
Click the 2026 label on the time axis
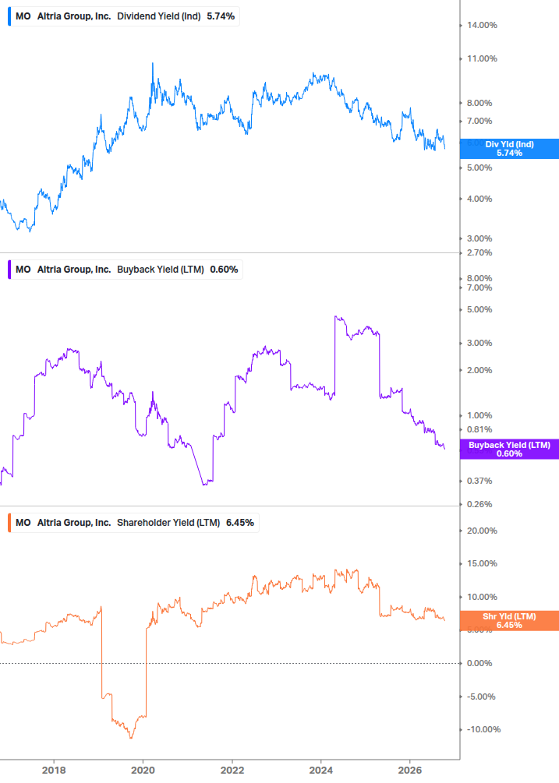point(409,771)
